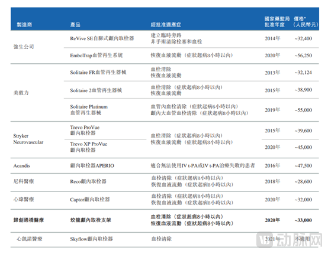Select the Trevo ProVue product cell

point(85,130)
